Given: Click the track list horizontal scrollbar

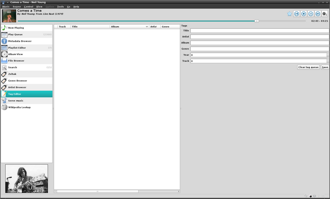Looking at the screenshot, I should (97, 191).
